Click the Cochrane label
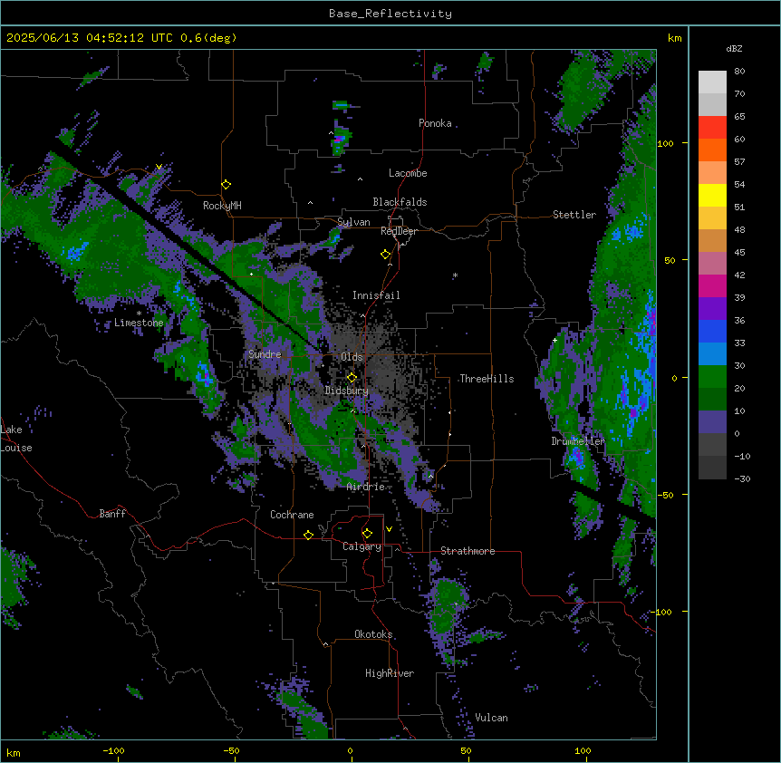The width and height of the screenshot is (781, 763). (292, 515)
